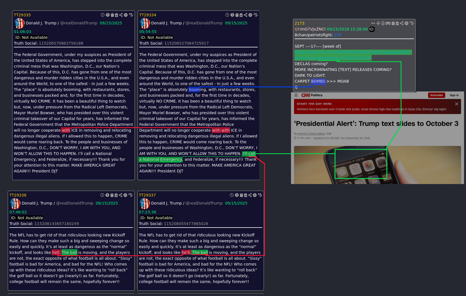Click horizontal resize arrows on post 2173
Viewport: 466px width, 296px height.
[373, 23]
